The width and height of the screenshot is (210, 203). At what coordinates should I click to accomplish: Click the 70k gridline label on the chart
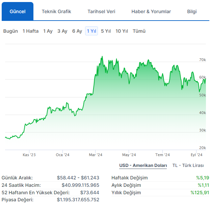(x=202, y=60)
